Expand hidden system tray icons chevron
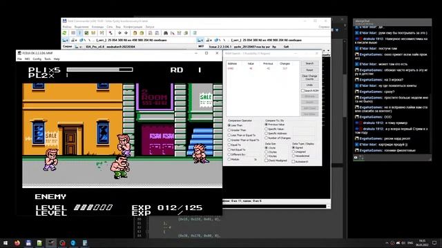This screenshot has width=442, height=248. click(387, 243)
